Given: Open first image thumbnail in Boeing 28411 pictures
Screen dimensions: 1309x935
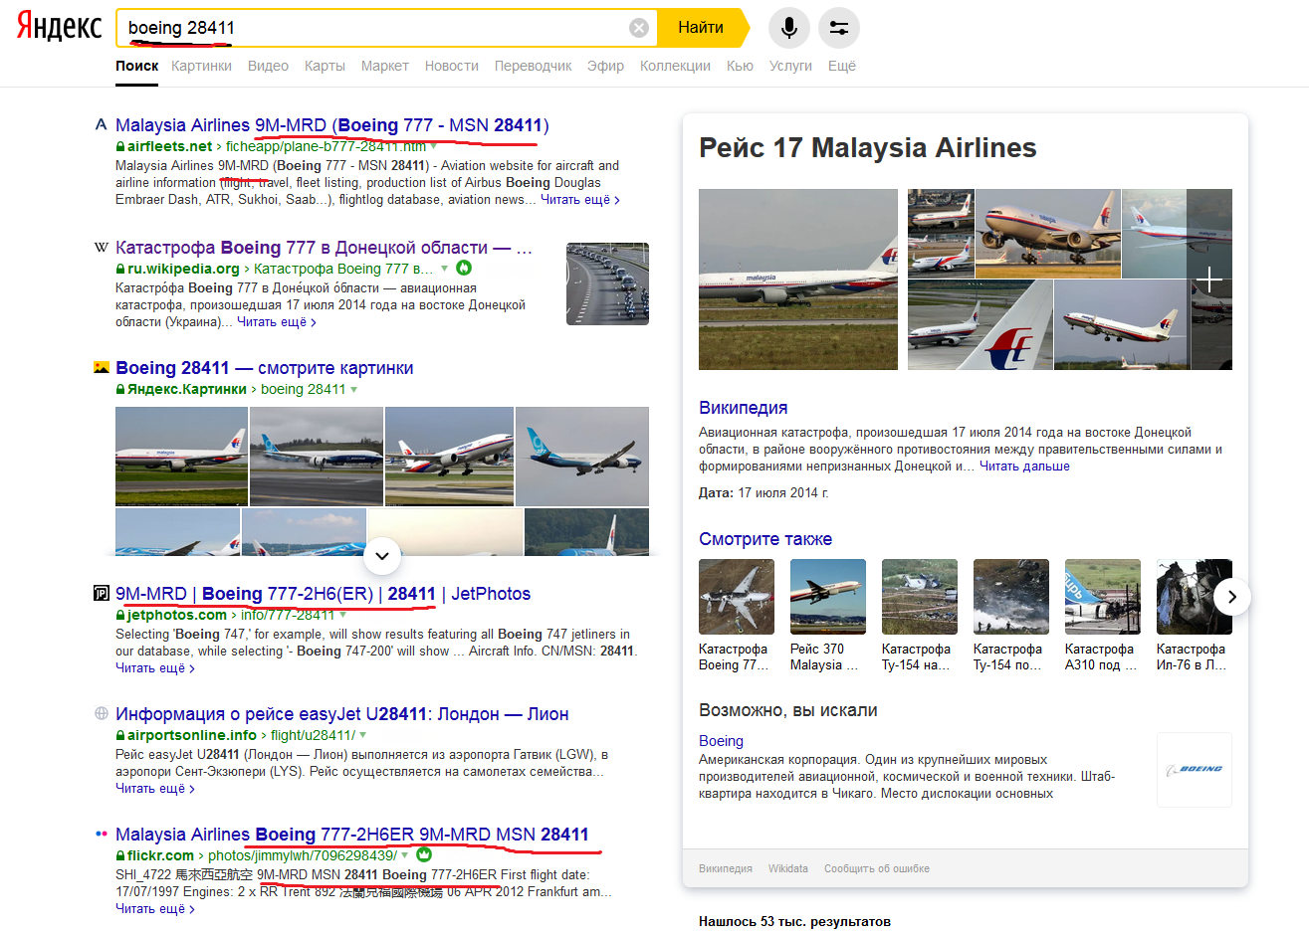Looking at the screenshot, I should [181, 457].
